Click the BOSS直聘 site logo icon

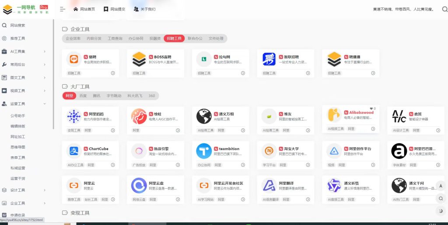pyautogui.click(x=139, y=59)
